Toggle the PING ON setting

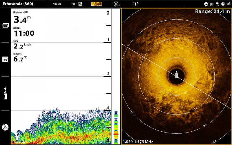click(57, 4)
